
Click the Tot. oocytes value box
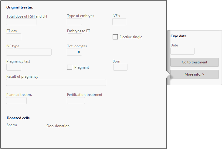coord(74,52)
